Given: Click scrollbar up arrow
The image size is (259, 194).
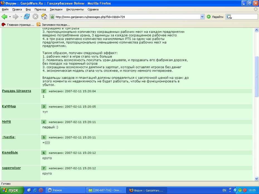Looking at the screenshot, I should [x=256, y=30].
